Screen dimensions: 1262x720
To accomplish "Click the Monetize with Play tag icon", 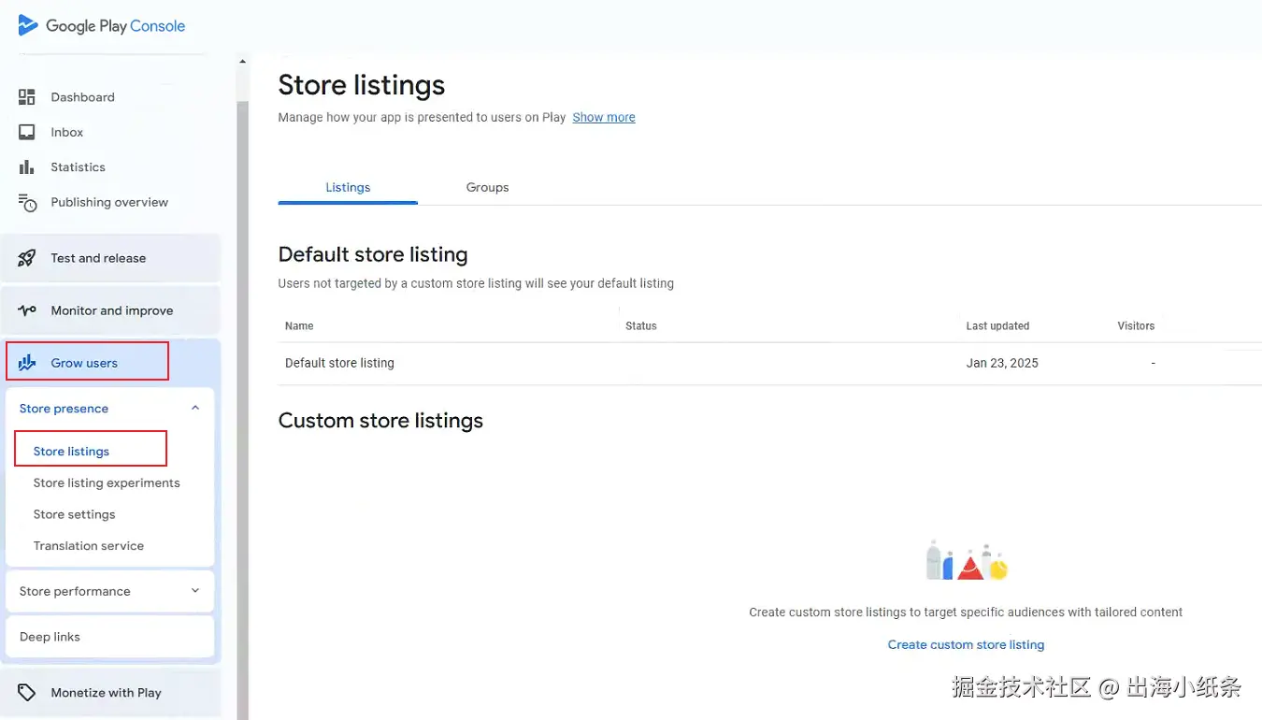I will click(x=27, y=693).
